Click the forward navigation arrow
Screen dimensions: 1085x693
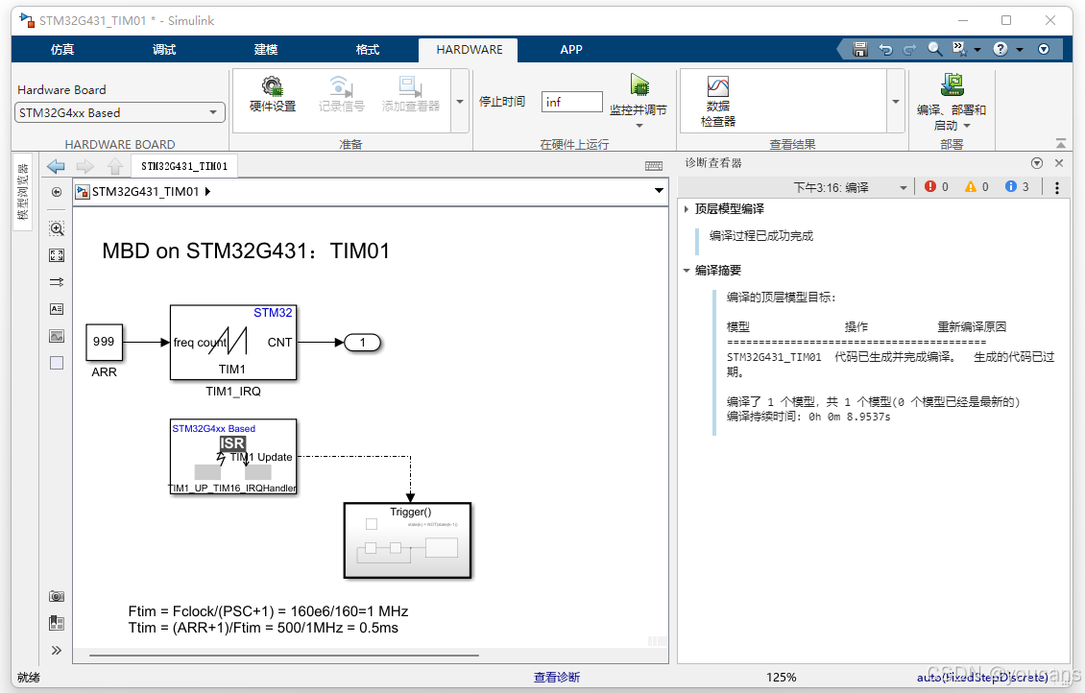pos(85,166)
